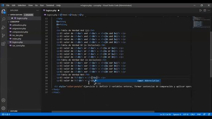The height and width of the screenshot is (119, 212).
Task: Open asignacion.php in the file tree
Action: 24,28
